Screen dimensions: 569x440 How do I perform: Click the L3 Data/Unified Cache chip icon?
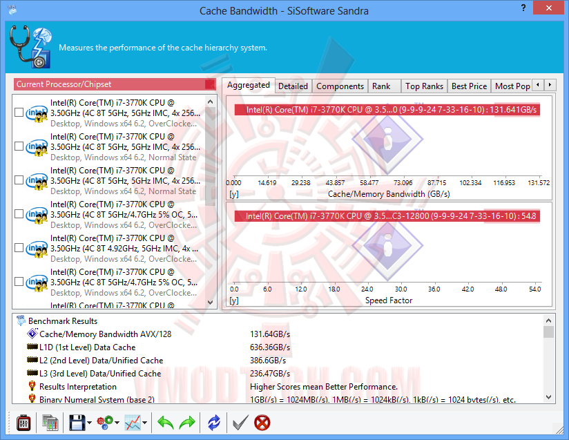coord(32,373)
